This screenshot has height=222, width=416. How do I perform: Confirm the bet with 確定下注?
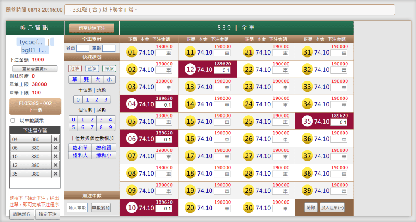click(x=48, y=214)
